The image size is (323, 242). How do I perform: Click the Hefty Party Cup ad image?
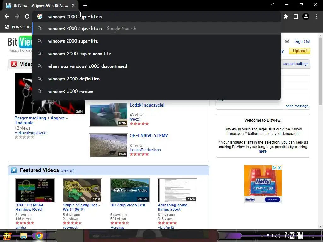263,184
